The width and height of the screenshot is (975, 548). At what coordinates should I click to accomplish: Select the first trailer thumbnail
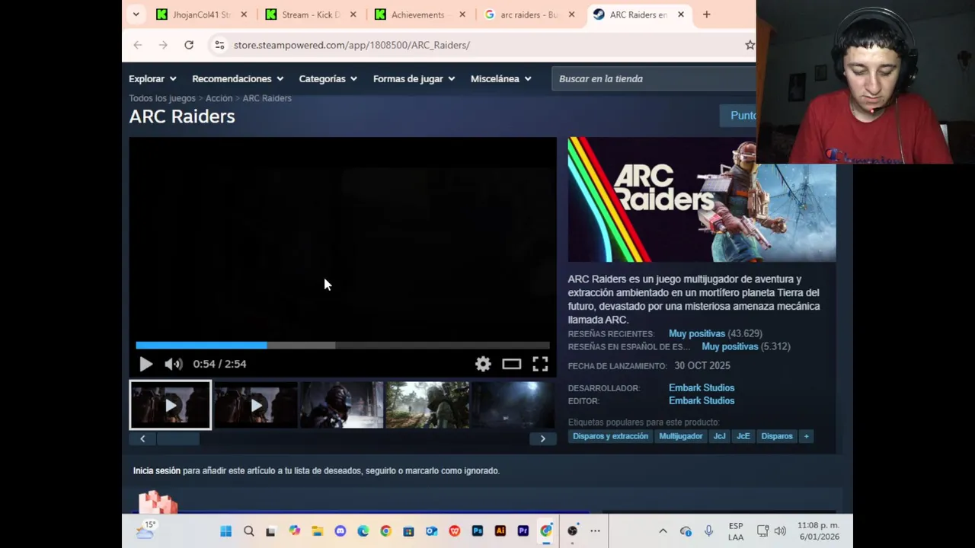170,405
